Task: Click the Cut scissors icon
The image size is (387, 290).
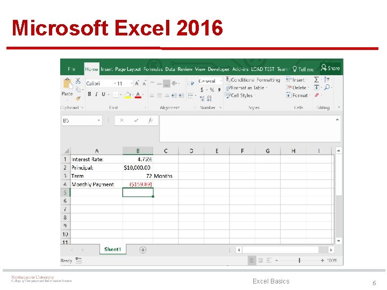Action: [78, 81]
